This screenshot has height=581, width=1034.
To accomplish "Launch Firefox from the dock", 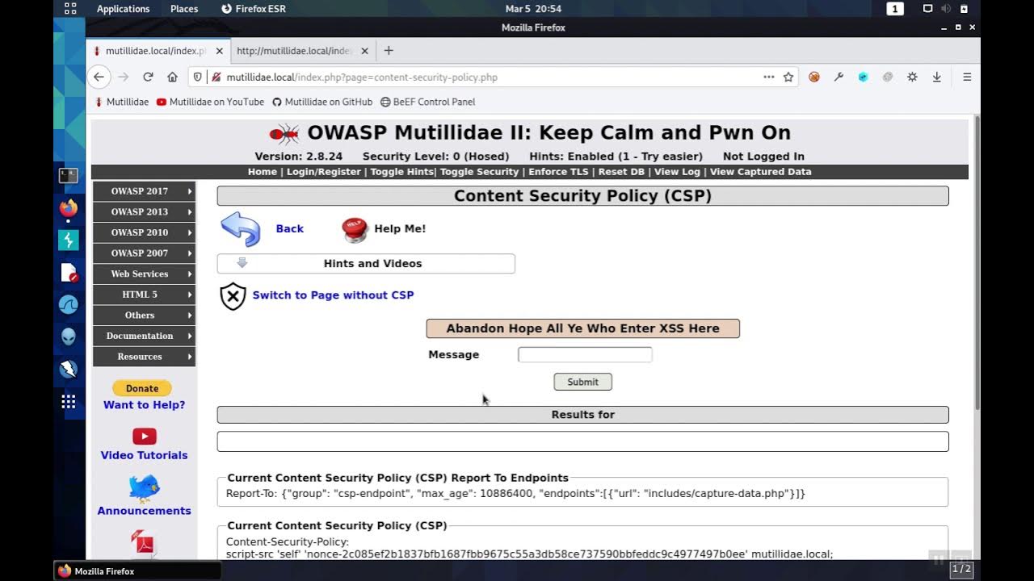I will [69, 208].
